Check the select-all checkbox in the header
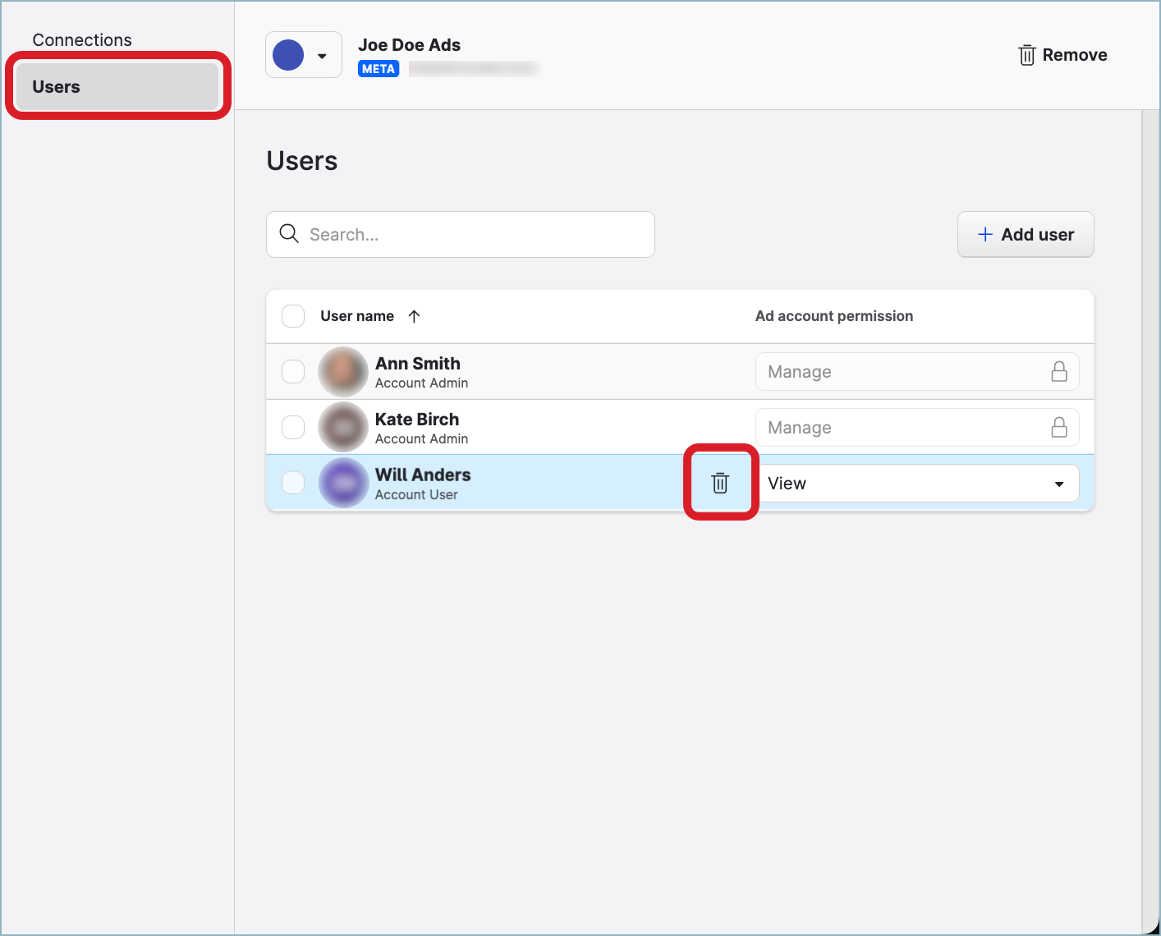Image resolution: width=1161 pixels, height=936 pixels. [x=293, y=315]
